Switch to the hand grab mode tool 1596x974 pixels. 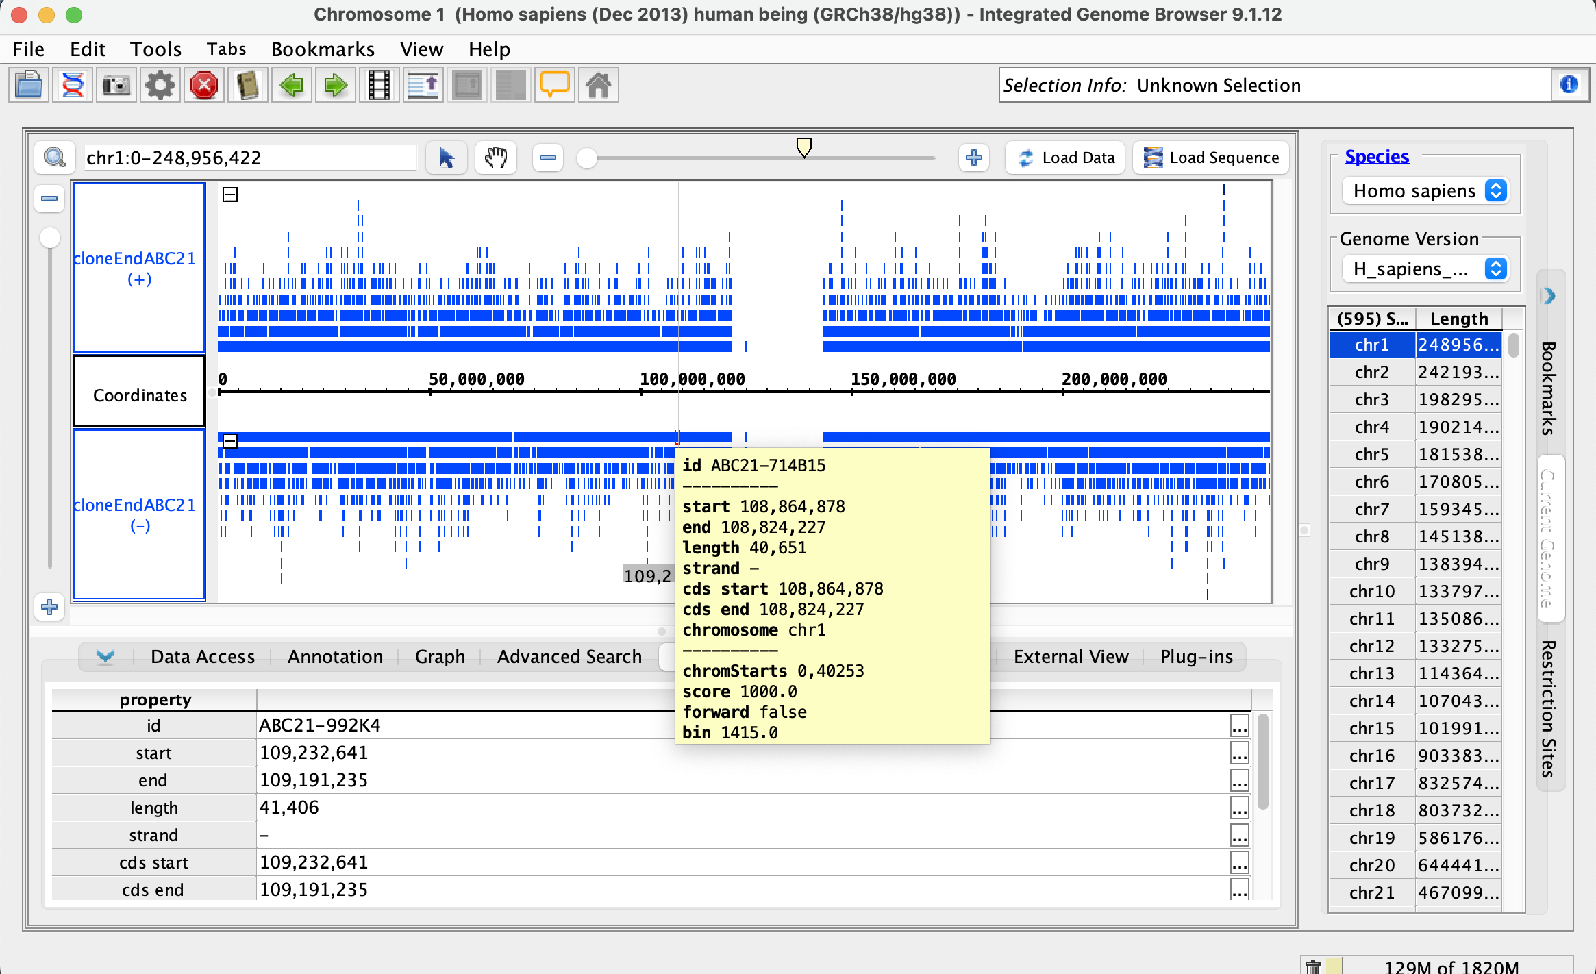pyautogui.click(x=496, y=158)
